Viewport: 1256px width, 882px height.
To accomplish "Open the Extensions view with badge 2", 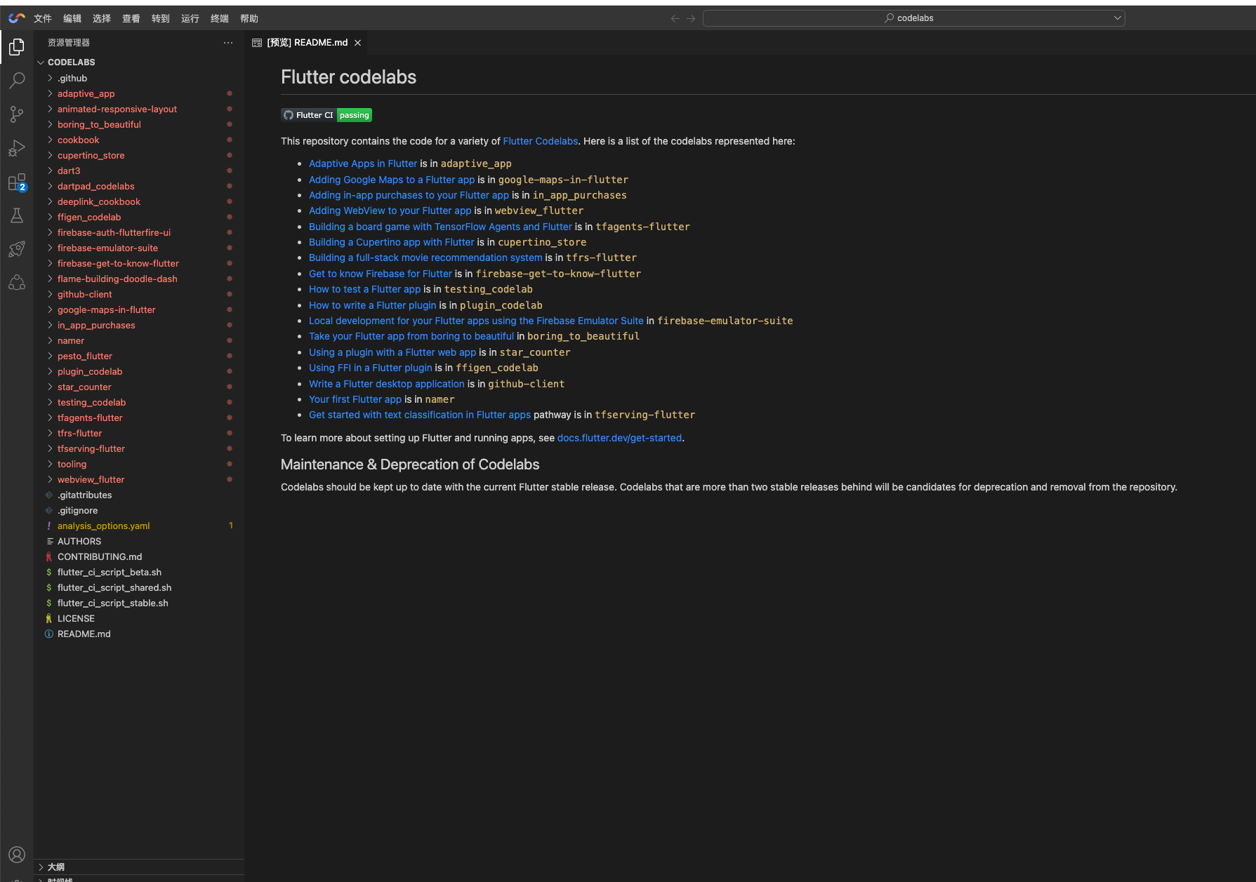I will pyautogui.click(x=17, y=182).
